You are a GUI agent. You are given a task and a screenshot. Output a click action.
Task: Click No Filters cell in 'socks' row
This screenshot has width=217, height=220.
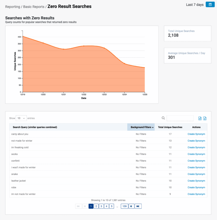tap(141, 154)
